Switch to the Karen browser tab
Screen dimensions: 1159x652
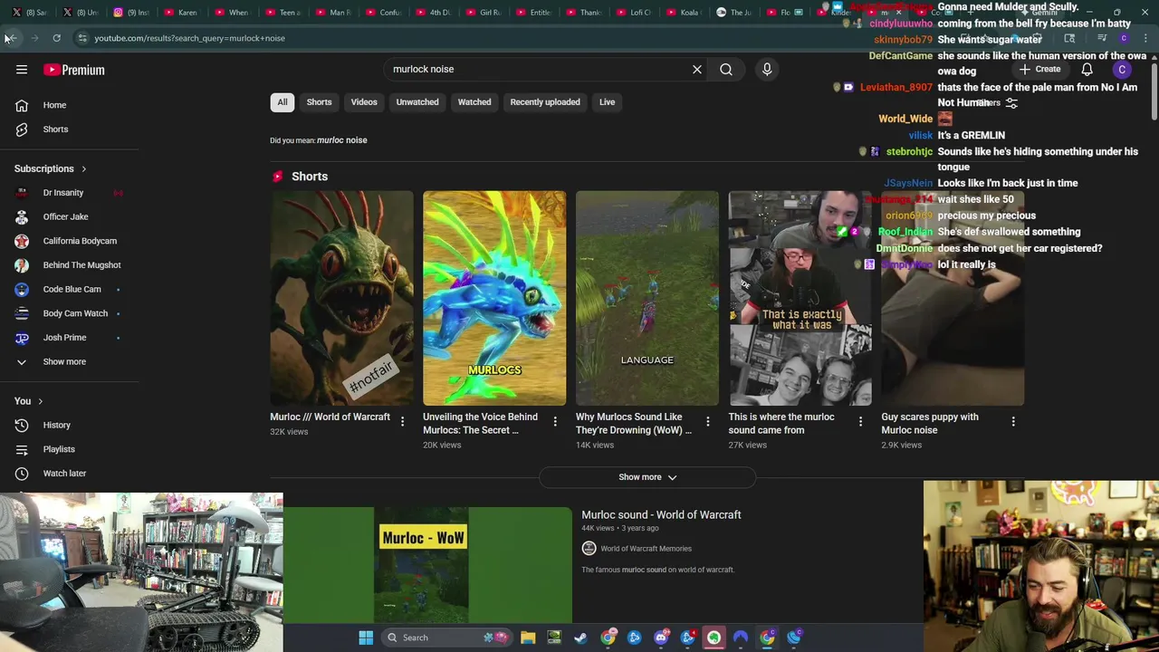pos(179,13)
